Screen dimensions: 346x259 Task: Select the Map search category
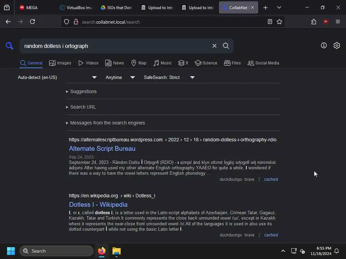(139, 63)
